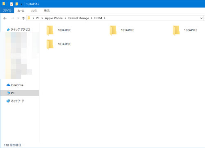205x148 pixels.
Task: Select クイック アクセス in the navigation pane
Action: tap(20, 30)
